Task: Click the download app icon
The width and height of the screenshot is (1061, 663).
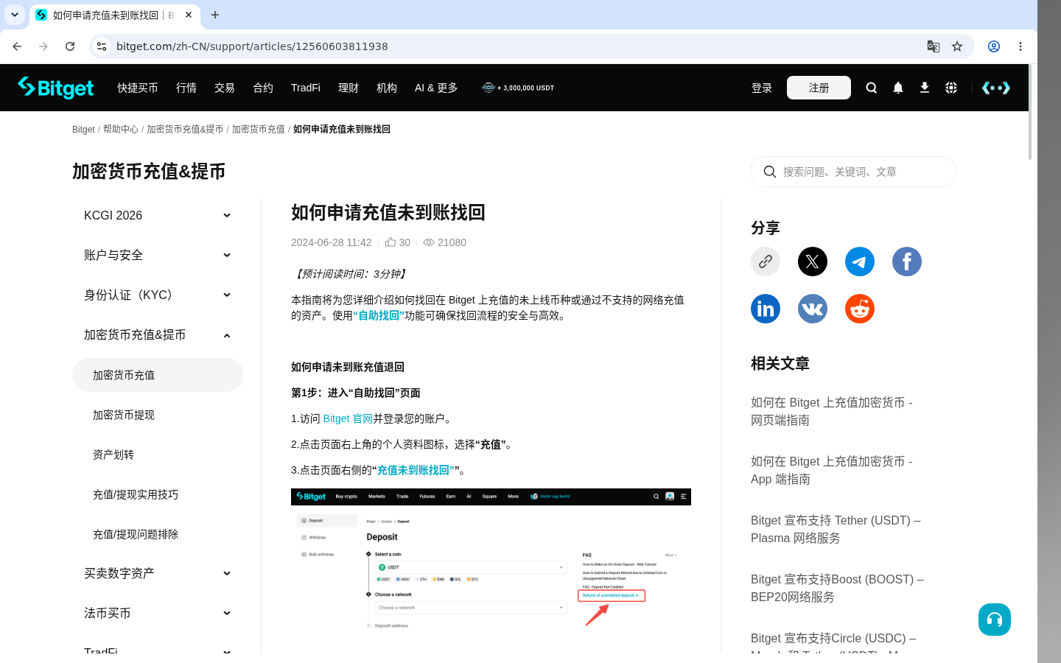Action: pyautogui.click(x=925, y=88)
